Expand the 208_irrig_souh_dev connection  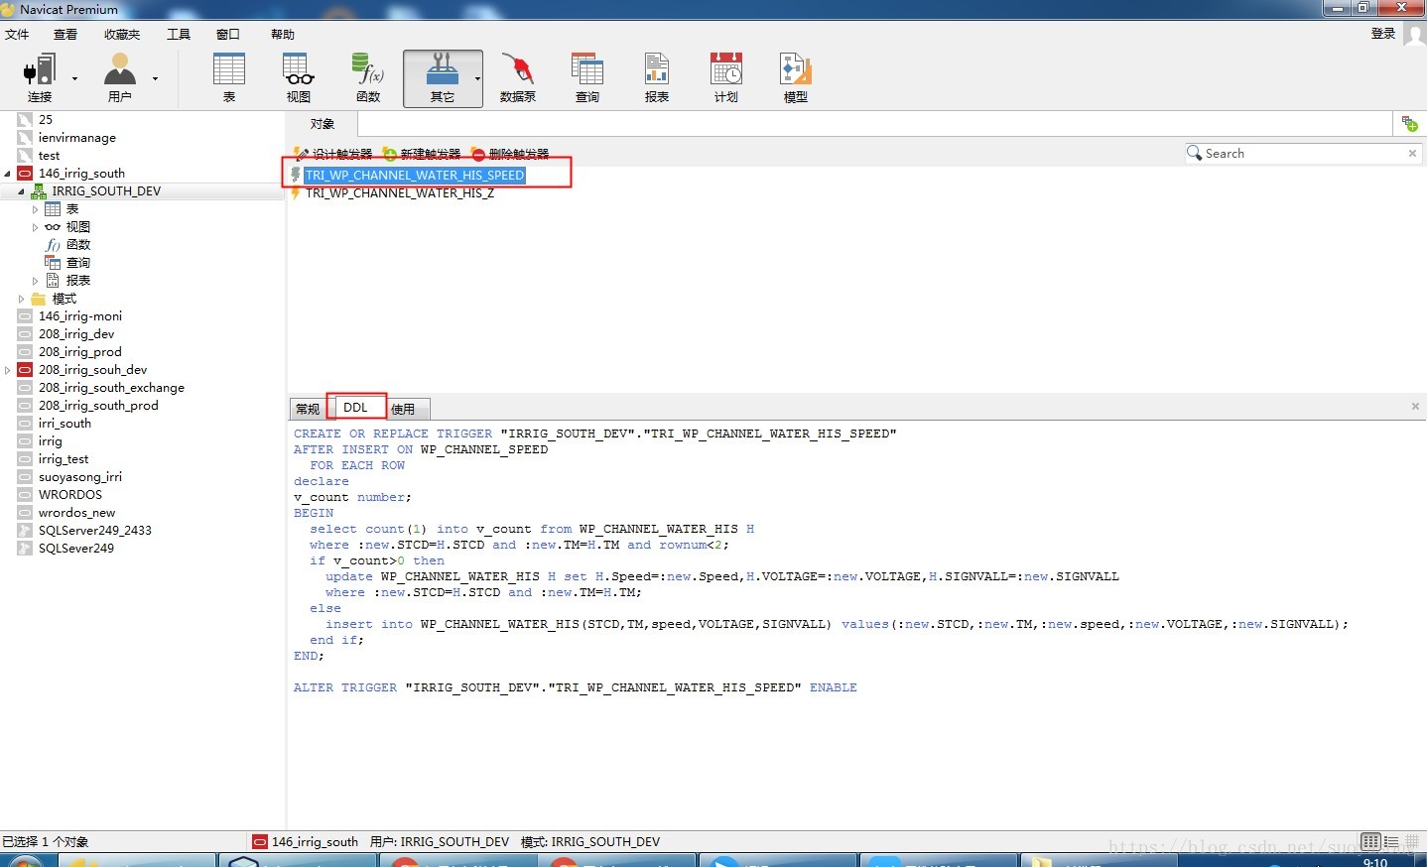[x=8, y=370]
